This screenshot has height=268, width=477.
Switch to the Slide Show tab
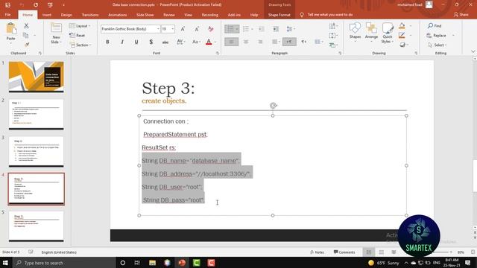tap(145, 15)
